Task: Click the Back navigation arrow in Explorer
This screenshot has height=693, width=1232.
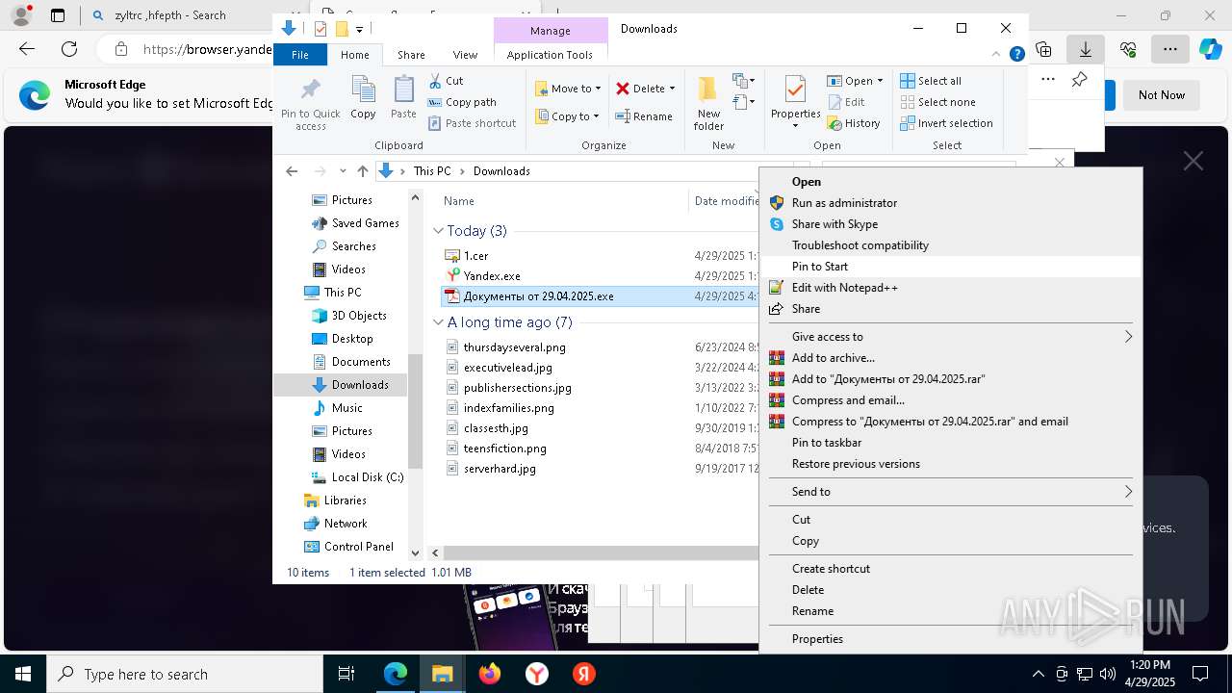Action: coord(292,171)
